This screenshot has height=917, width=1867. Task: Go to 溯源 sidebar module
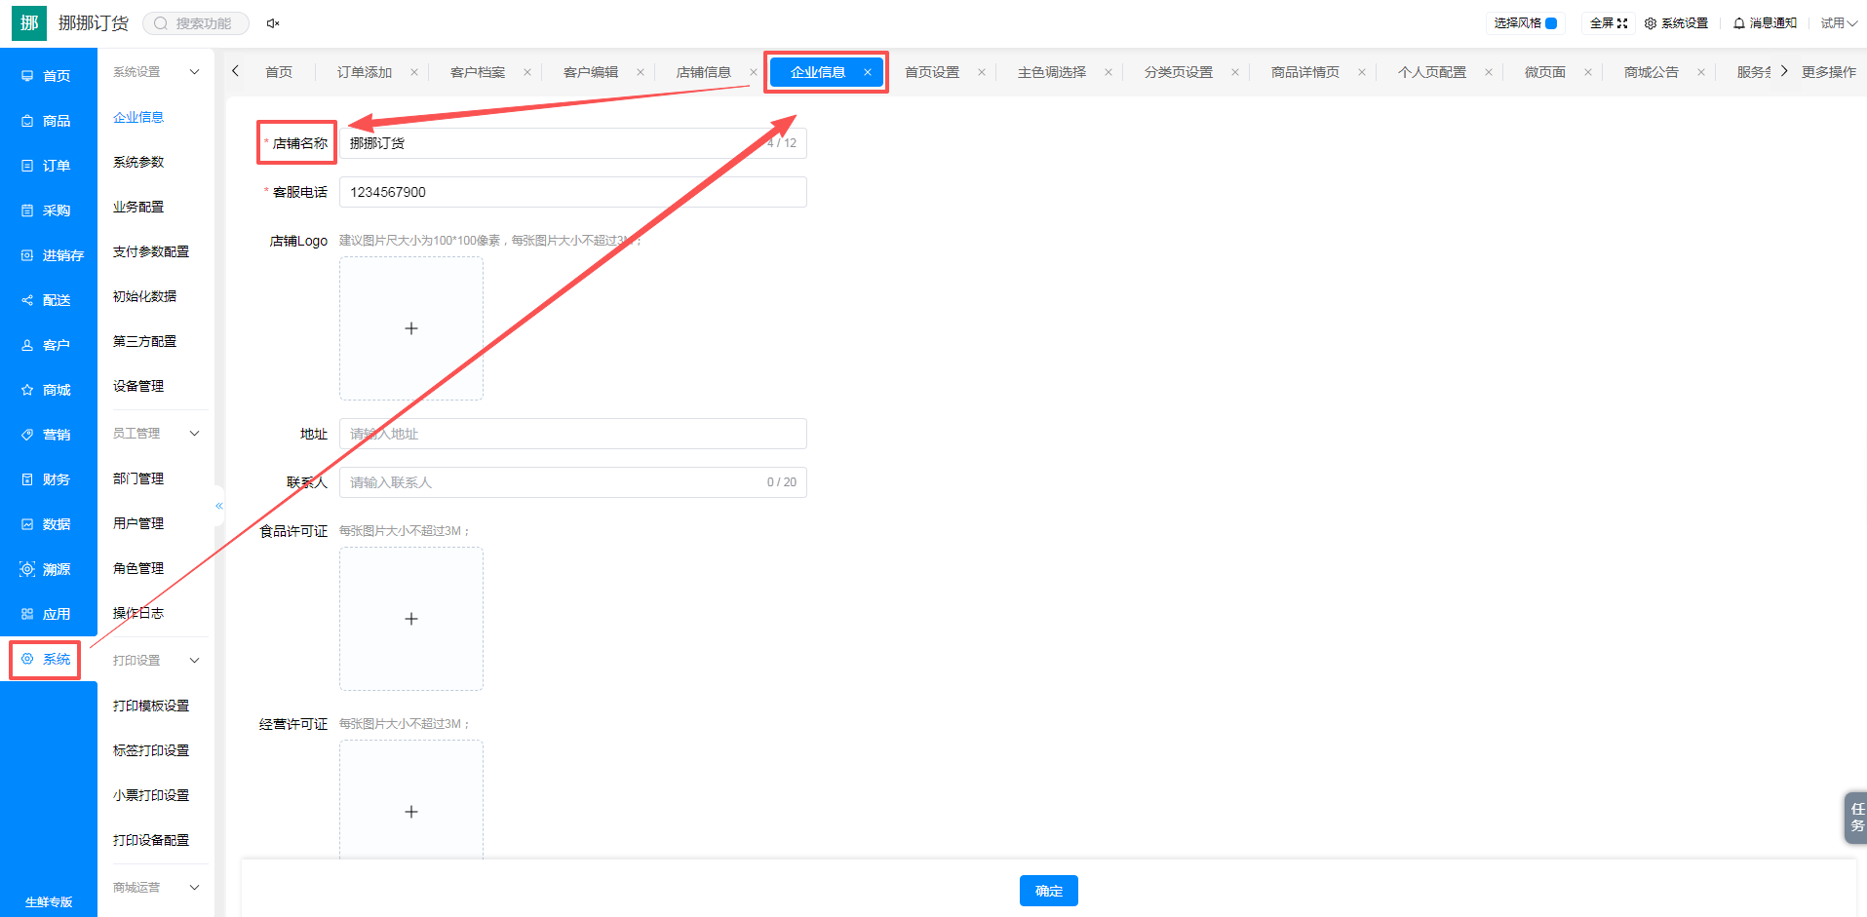tap(48, 569)
